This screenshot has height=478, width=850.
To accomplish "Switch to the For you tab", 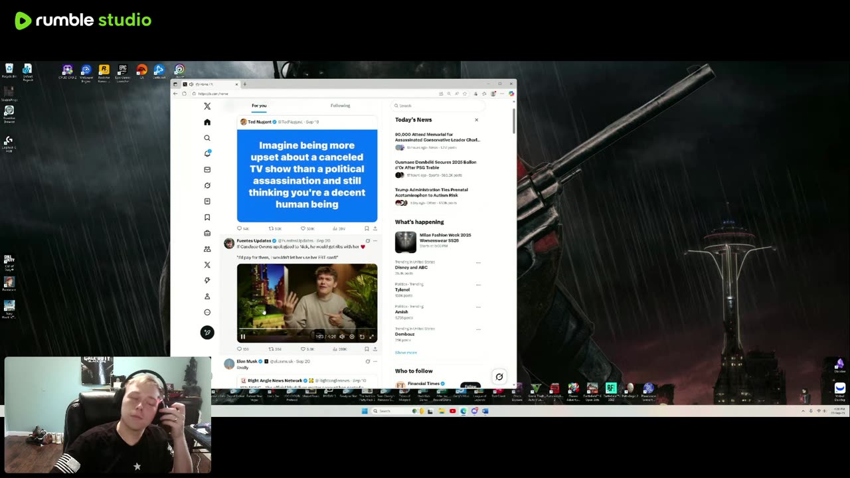I will pos(259,106).
